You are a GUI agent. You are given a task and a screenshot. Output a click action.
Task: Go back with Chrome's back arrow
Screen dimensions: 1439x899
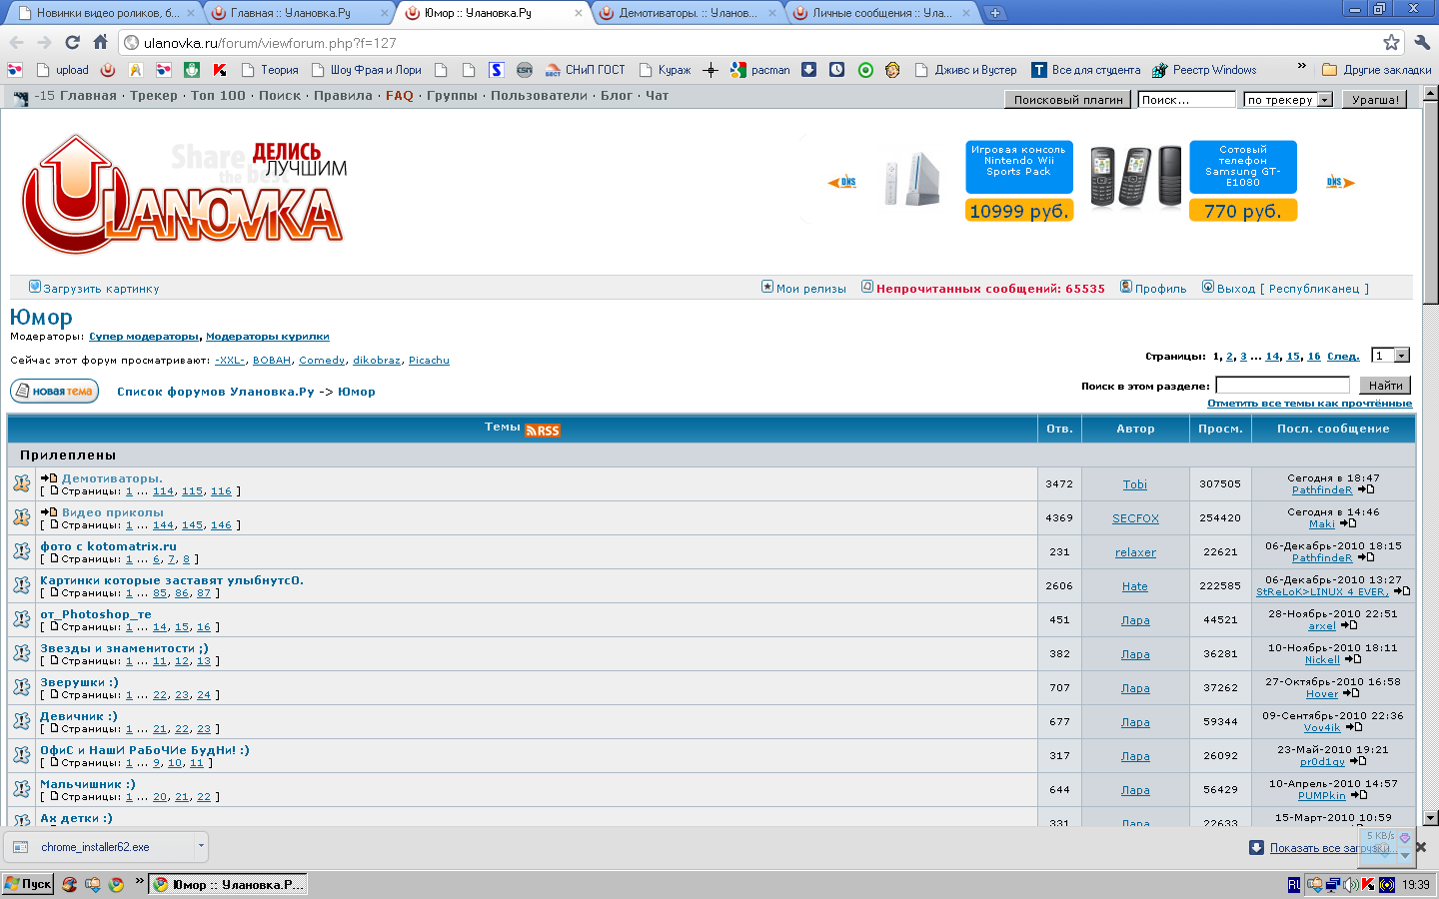pyautogui.click(x=16, y=42)
